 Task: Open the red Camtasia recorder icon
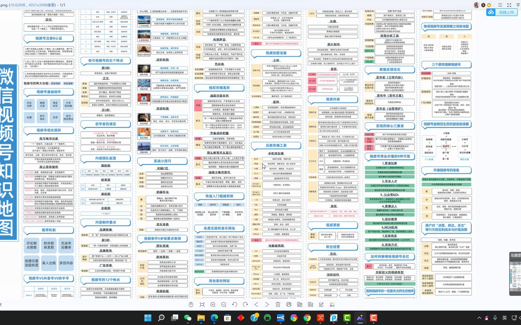[374, 318]
